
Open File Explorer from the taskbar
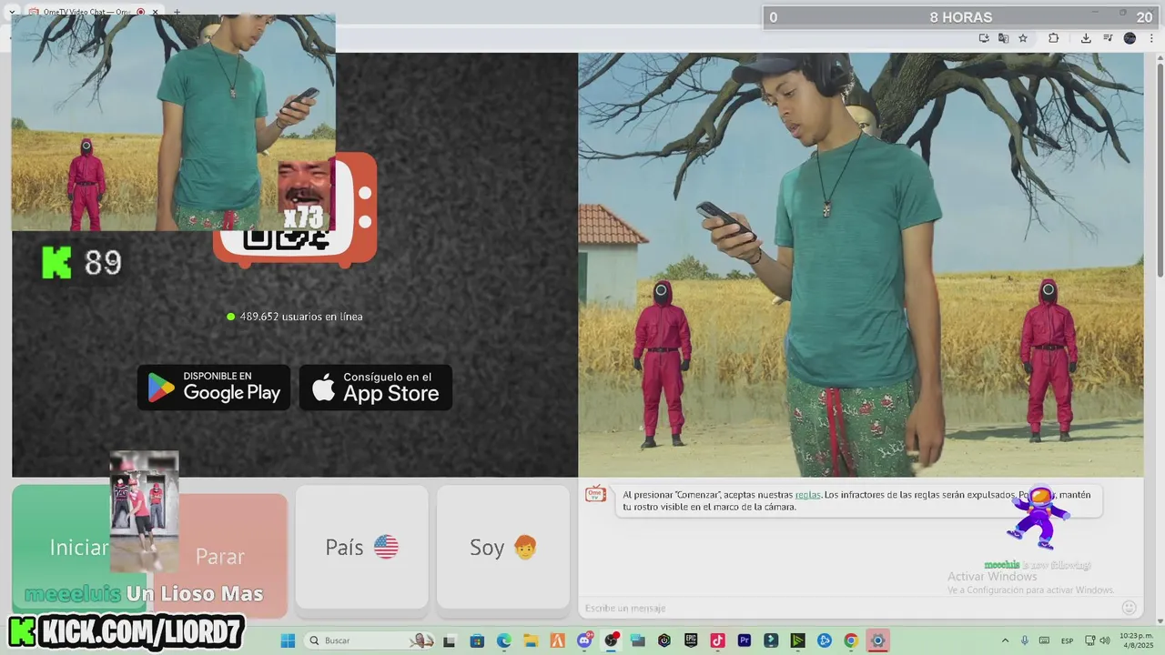coord(530,640)
